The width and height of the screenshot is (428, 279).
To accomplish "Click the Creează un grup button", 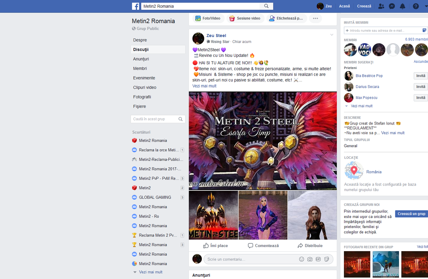I will pos(411,214).
